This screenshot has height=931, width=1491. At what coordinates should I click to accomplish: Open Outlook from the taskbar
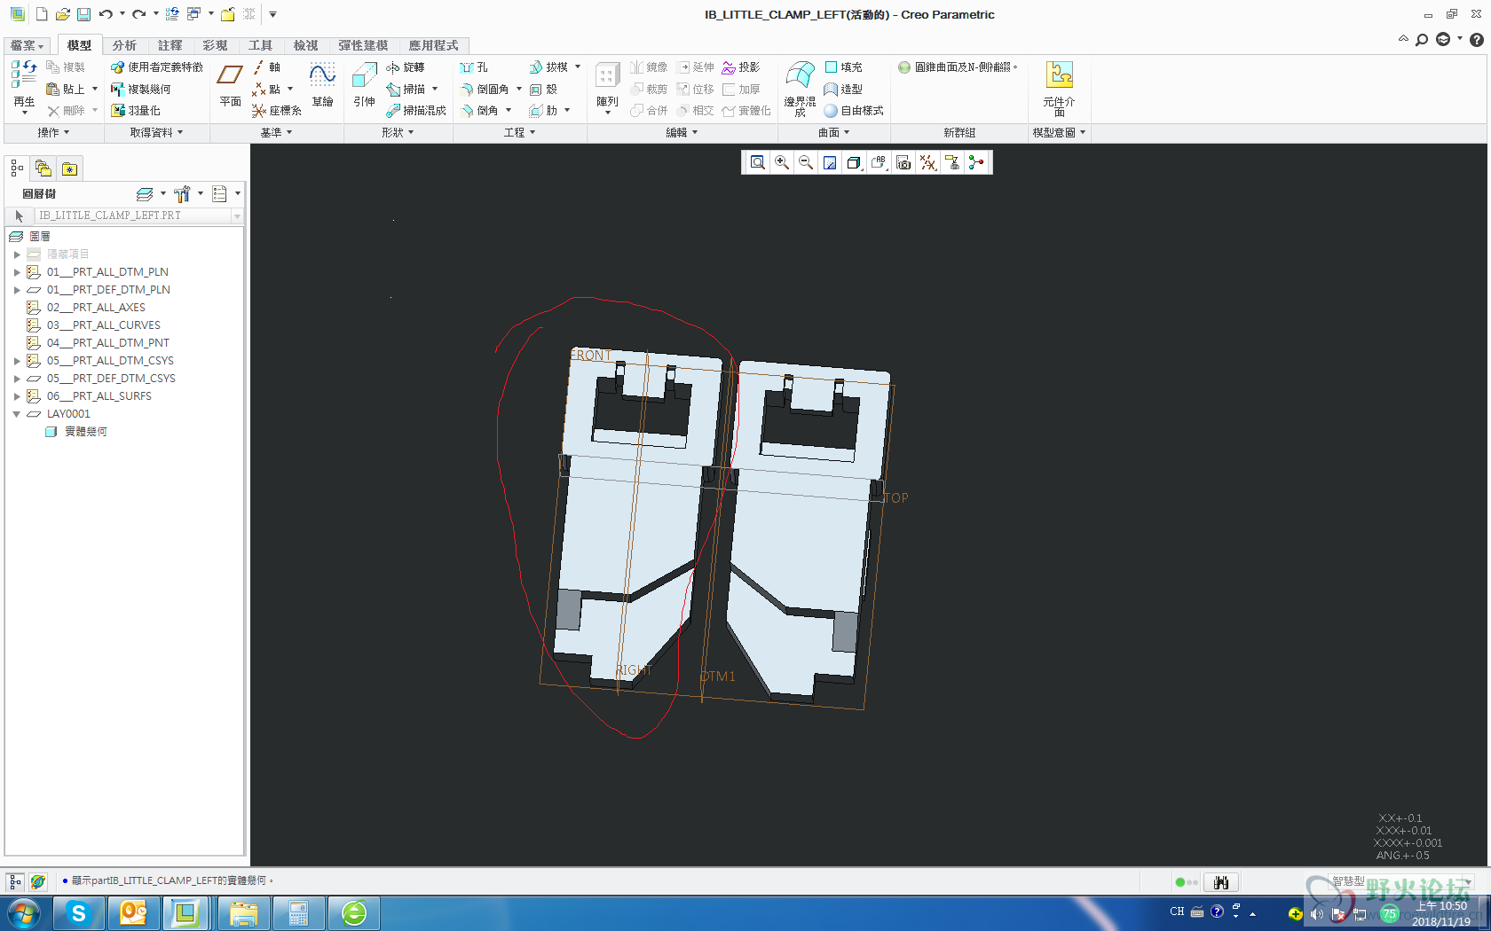pyautogui.click(x=134, y=913)
